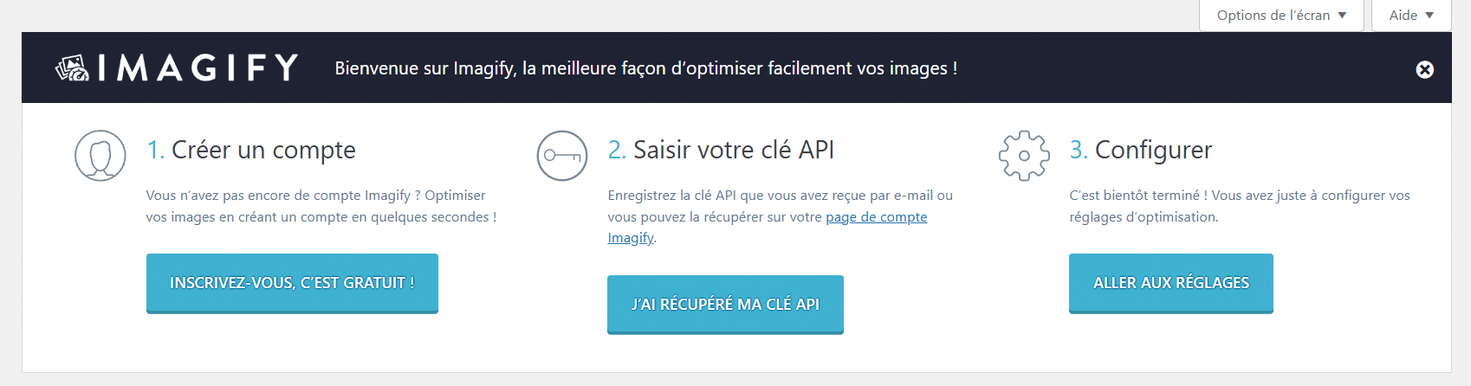This screenshot has height=386, width=1471.
Task: Click the Saisir votre clé API heading
Action: tap(733, 150)
